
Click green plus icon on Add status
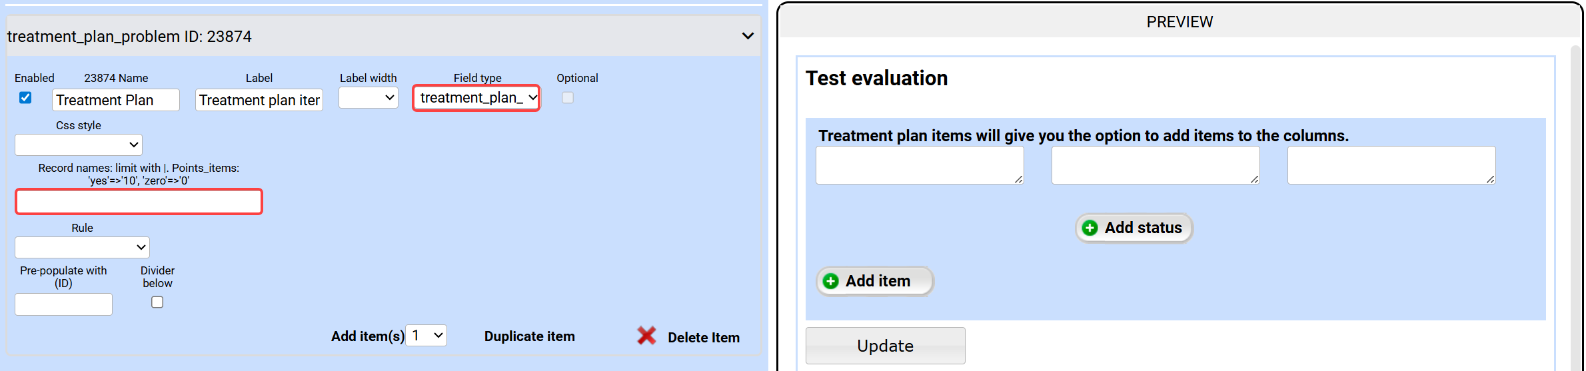1090,228
